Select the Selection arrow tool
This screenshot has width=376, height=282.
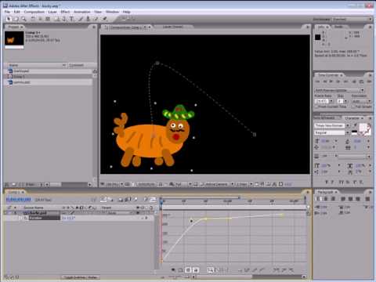pyautogui.click(x=9, y=19)
